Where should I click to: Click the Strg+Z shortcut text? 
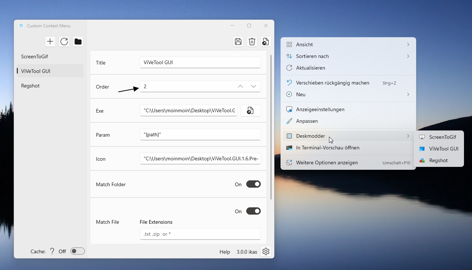[389, 83]
